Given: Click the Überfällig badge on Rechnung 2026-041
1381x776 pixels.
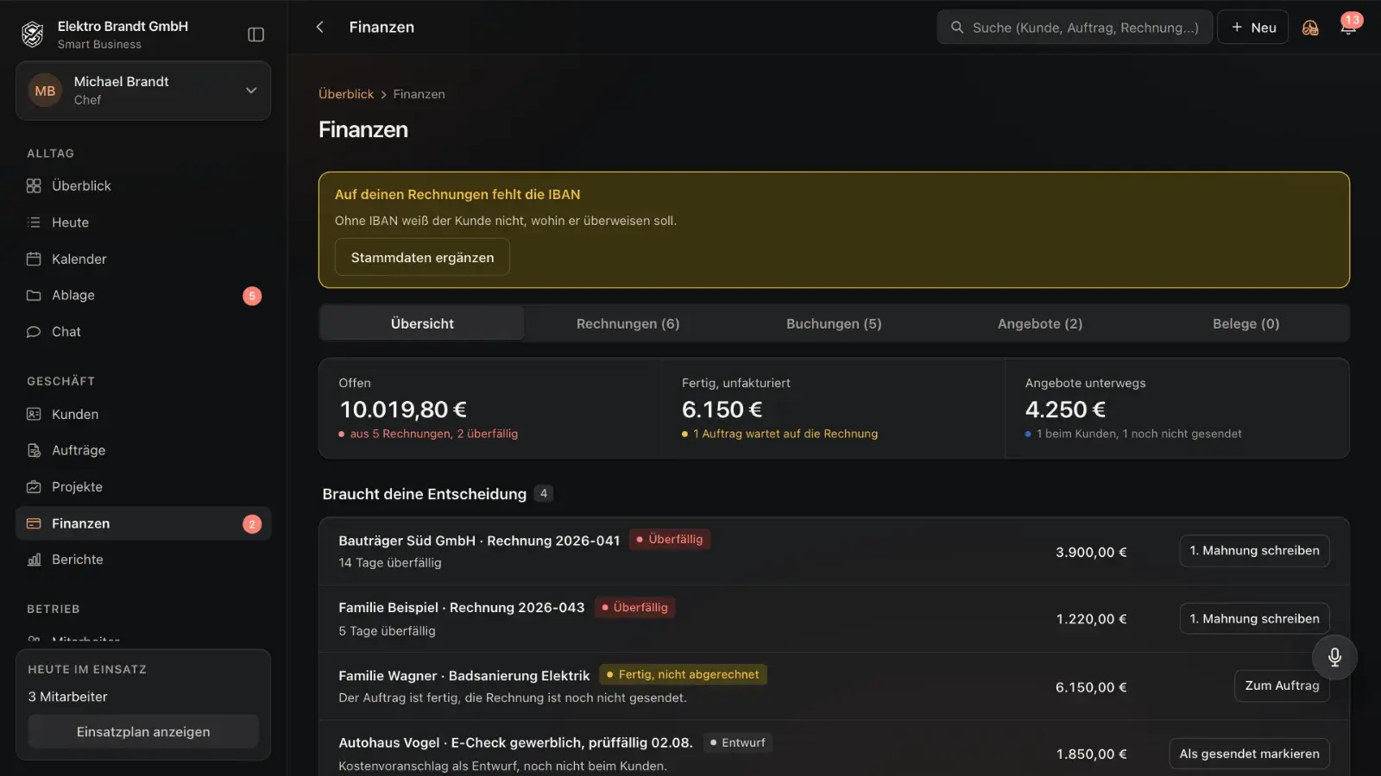Looking at the screenshot, I should point(669,540).
